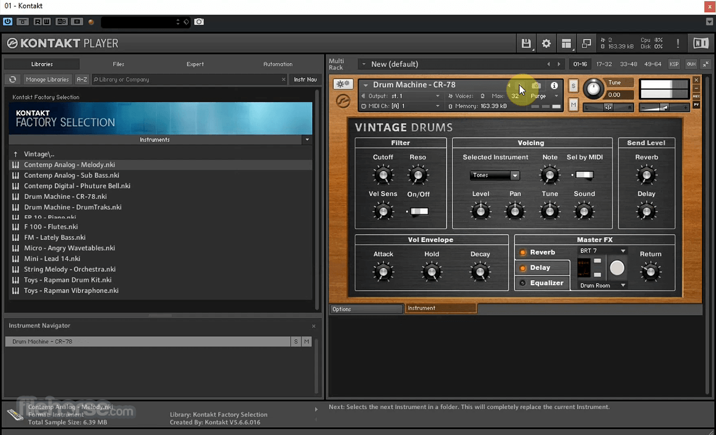This screenshot has width=716, height=435.
Task: Remove the Drum Machine instrument from rack
Action: pos(696,80)
